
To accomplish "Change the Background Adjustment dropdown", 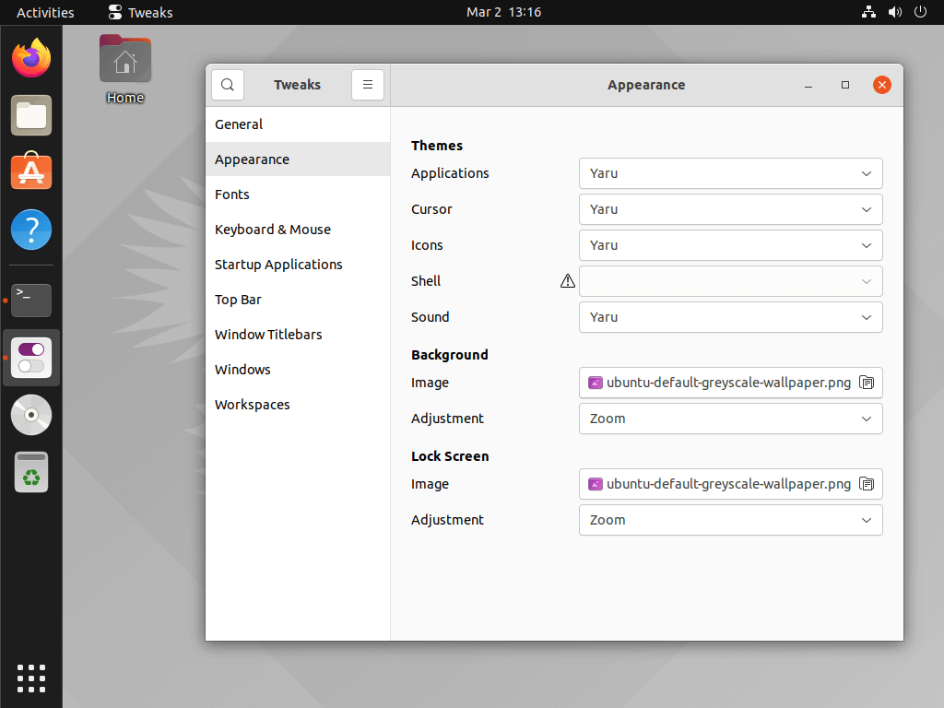I will point(730,419).
